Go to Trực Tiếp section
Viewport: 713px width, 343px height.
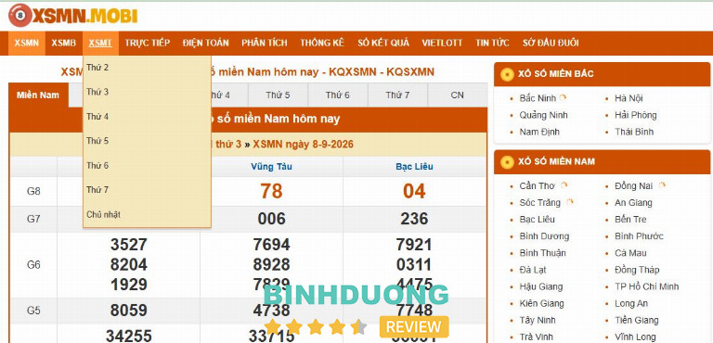(148, 44)
